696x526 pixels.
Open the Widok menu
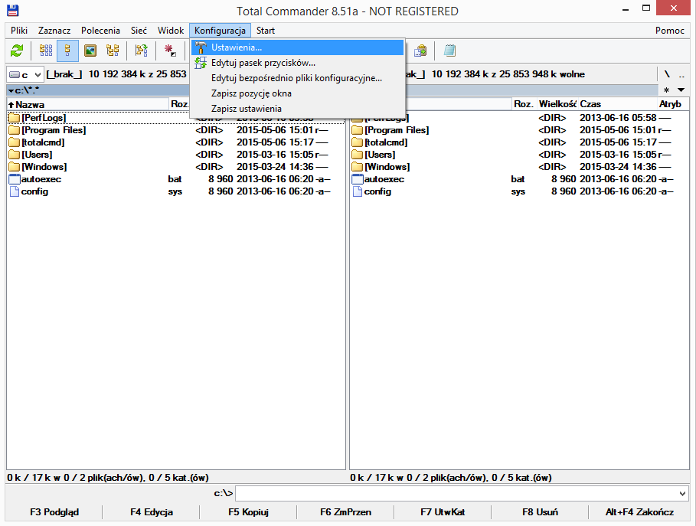click(x=171, y=31)
